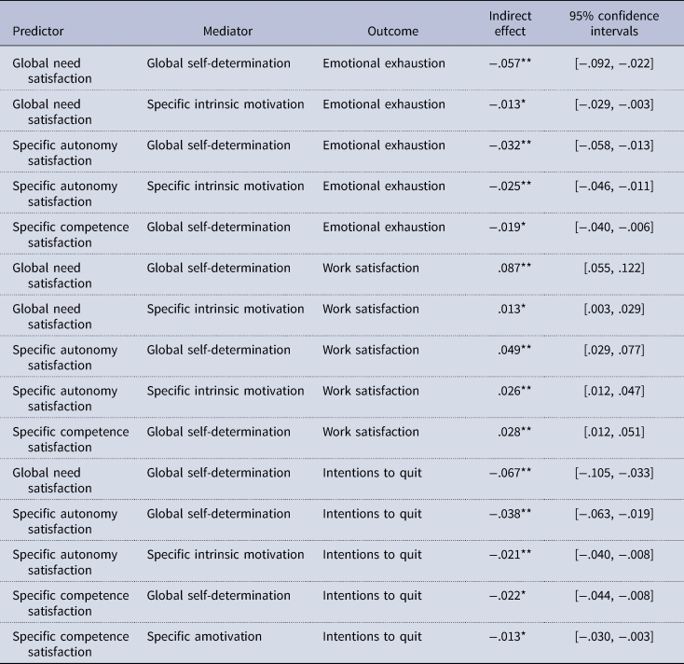This screenshot has height=664, width=684.
Task: Click the confidence interval [−.063, −.019]
Action: point(614,514)
